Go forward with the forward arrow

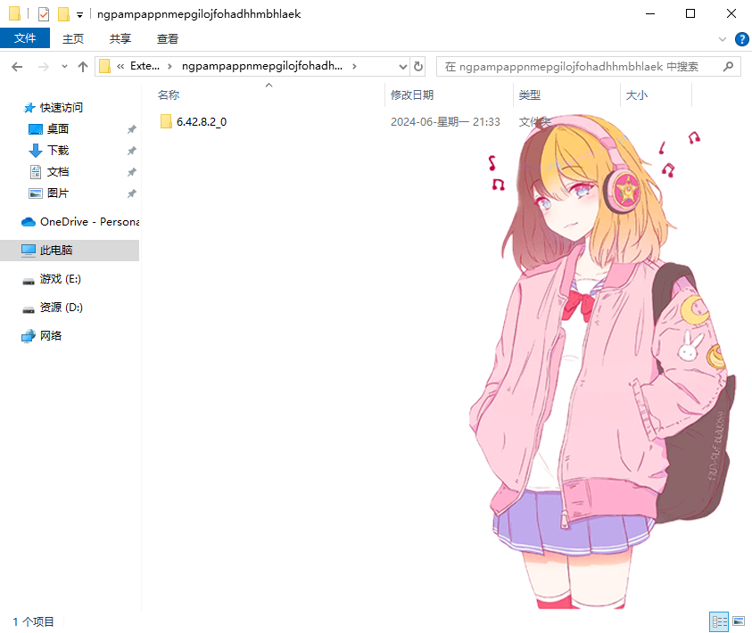coord(43,67)
